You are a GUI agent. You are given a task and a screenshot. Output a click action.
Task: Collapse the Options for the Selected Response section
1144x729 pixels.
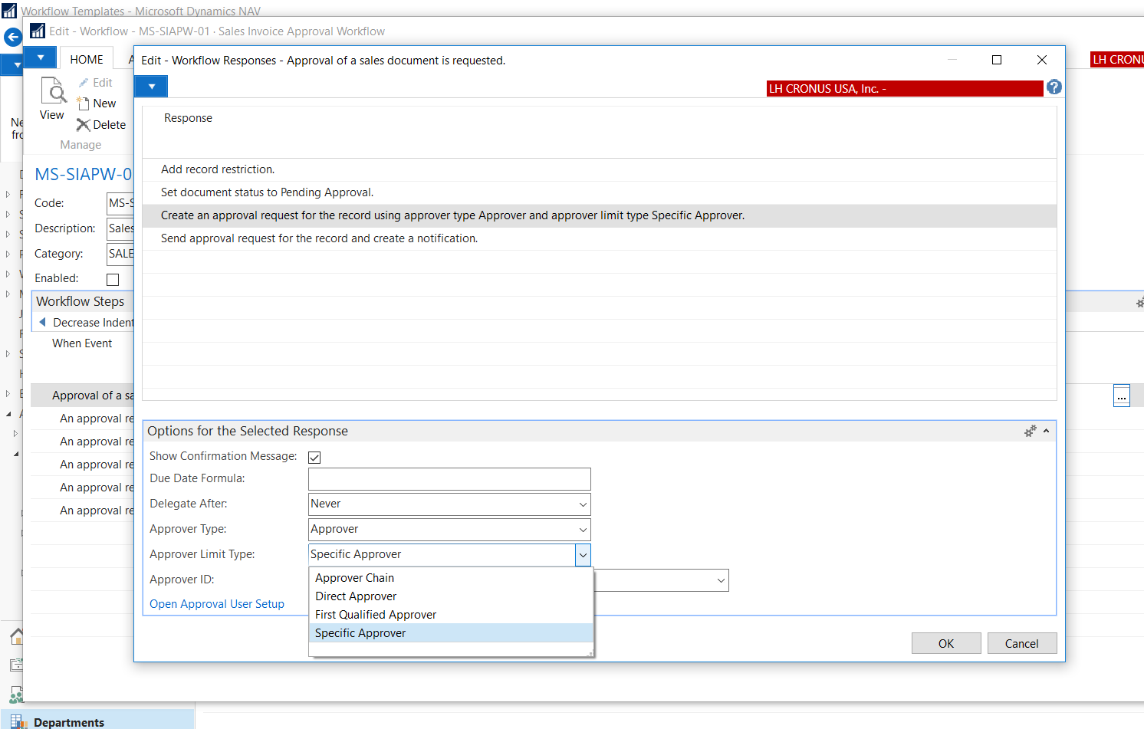click(1046, 432)
